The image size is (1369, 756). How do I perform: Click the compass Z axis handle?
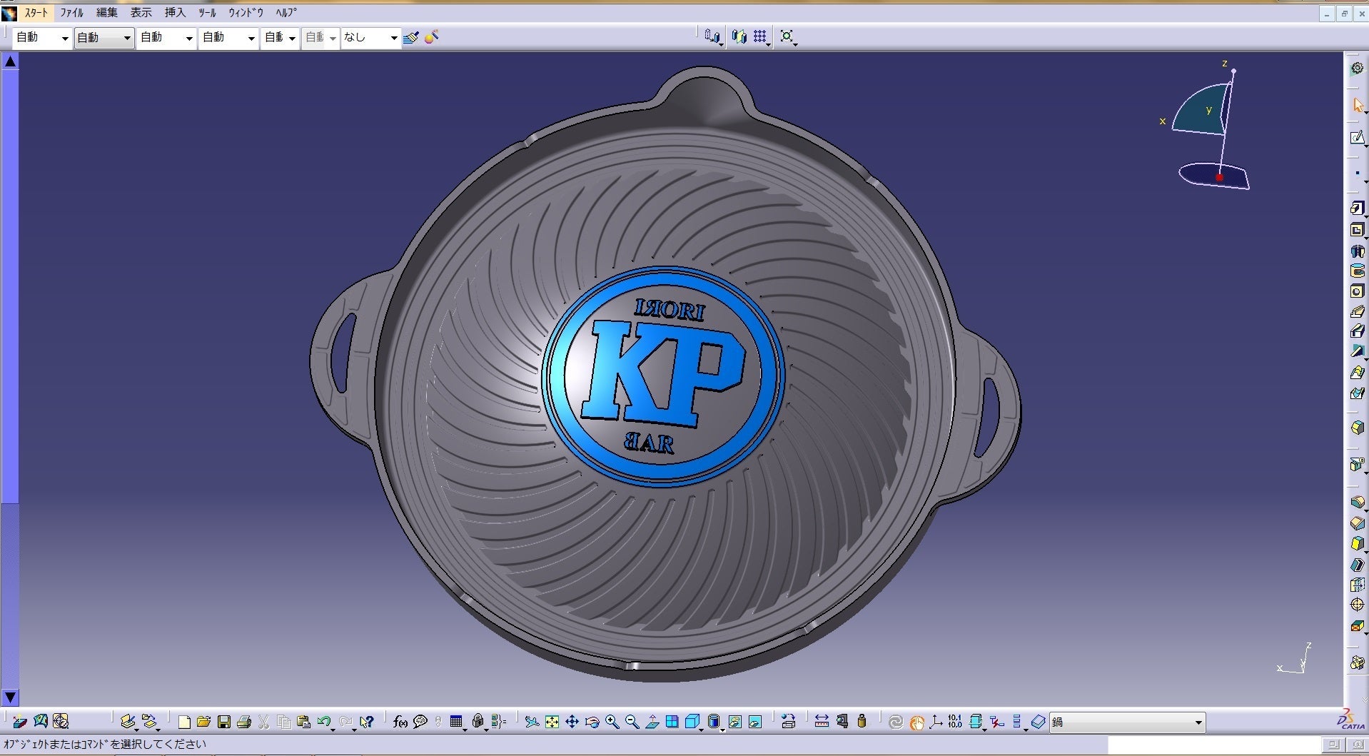[x=1233, y=71]
